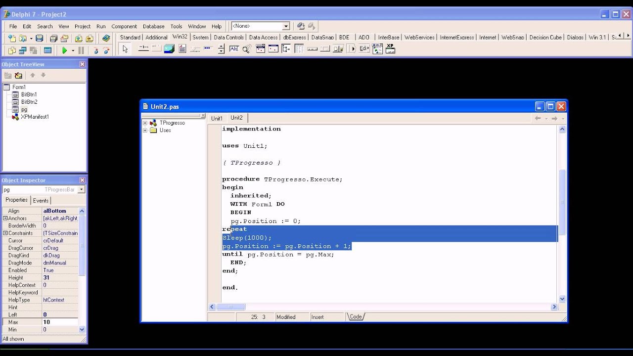633x356 pixels.
Task: Click Remove file from project icon
Action: click(90, 38)
